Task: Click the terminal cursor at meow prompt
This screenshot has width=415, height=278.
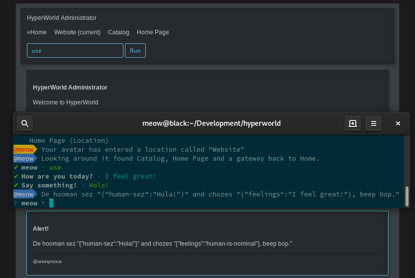Action: pos(51,203)
